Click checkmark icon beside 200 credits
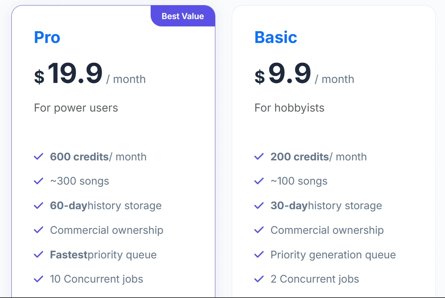 point(259,157)
